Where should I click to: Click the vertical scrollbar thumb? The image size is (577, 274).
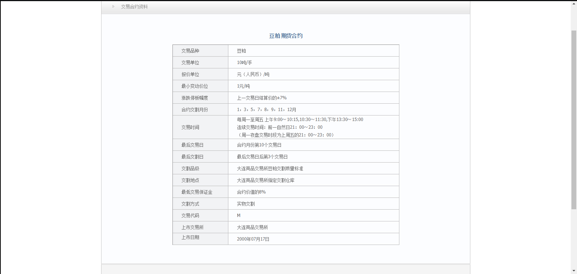(574, 120)
